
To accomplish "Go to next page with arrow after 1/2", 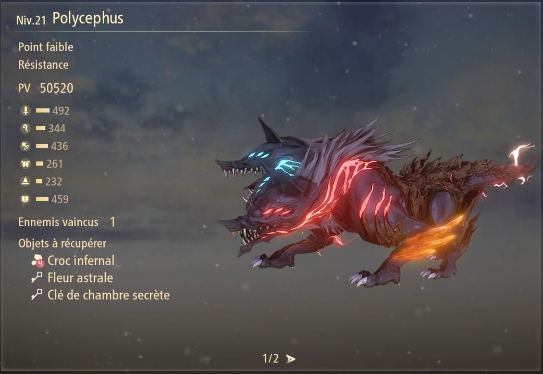I will pyautogui.click(x=291, y=359).
